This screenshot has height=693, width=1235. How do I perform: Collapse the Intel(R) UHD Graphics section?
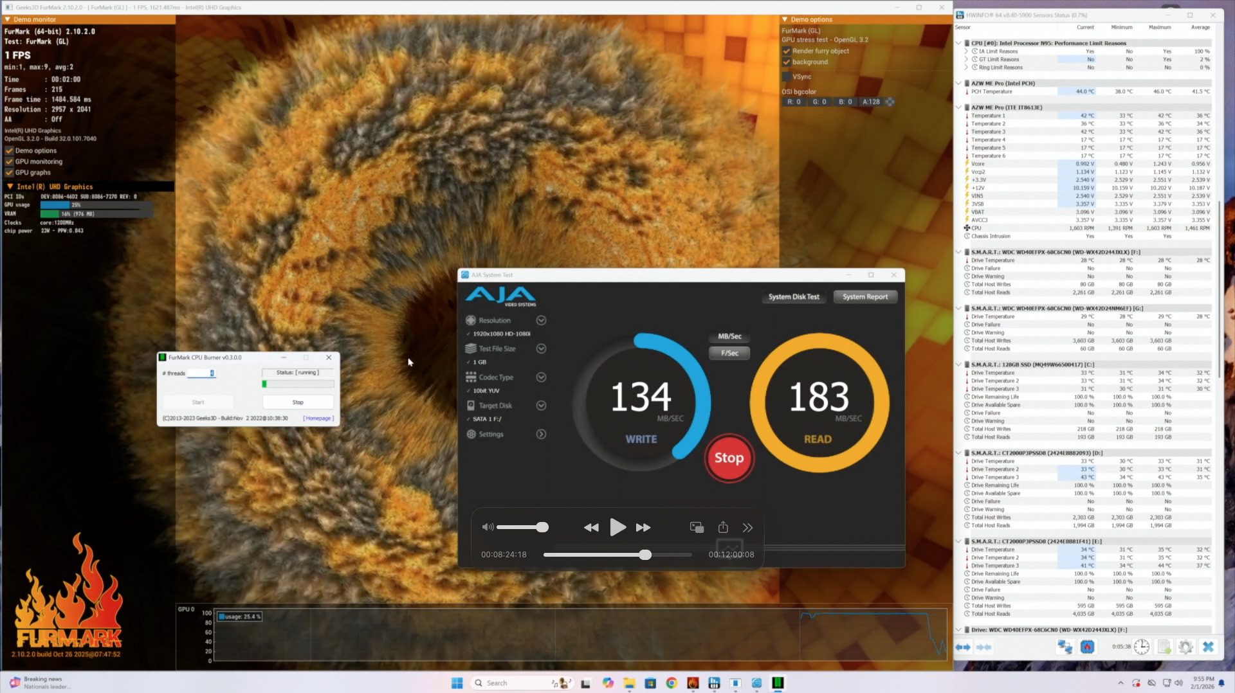click(x=10, y=186)
